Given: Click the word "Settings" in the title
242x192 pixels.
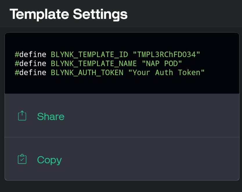Looking at the screenshot, I should click(x=100, y=14).
